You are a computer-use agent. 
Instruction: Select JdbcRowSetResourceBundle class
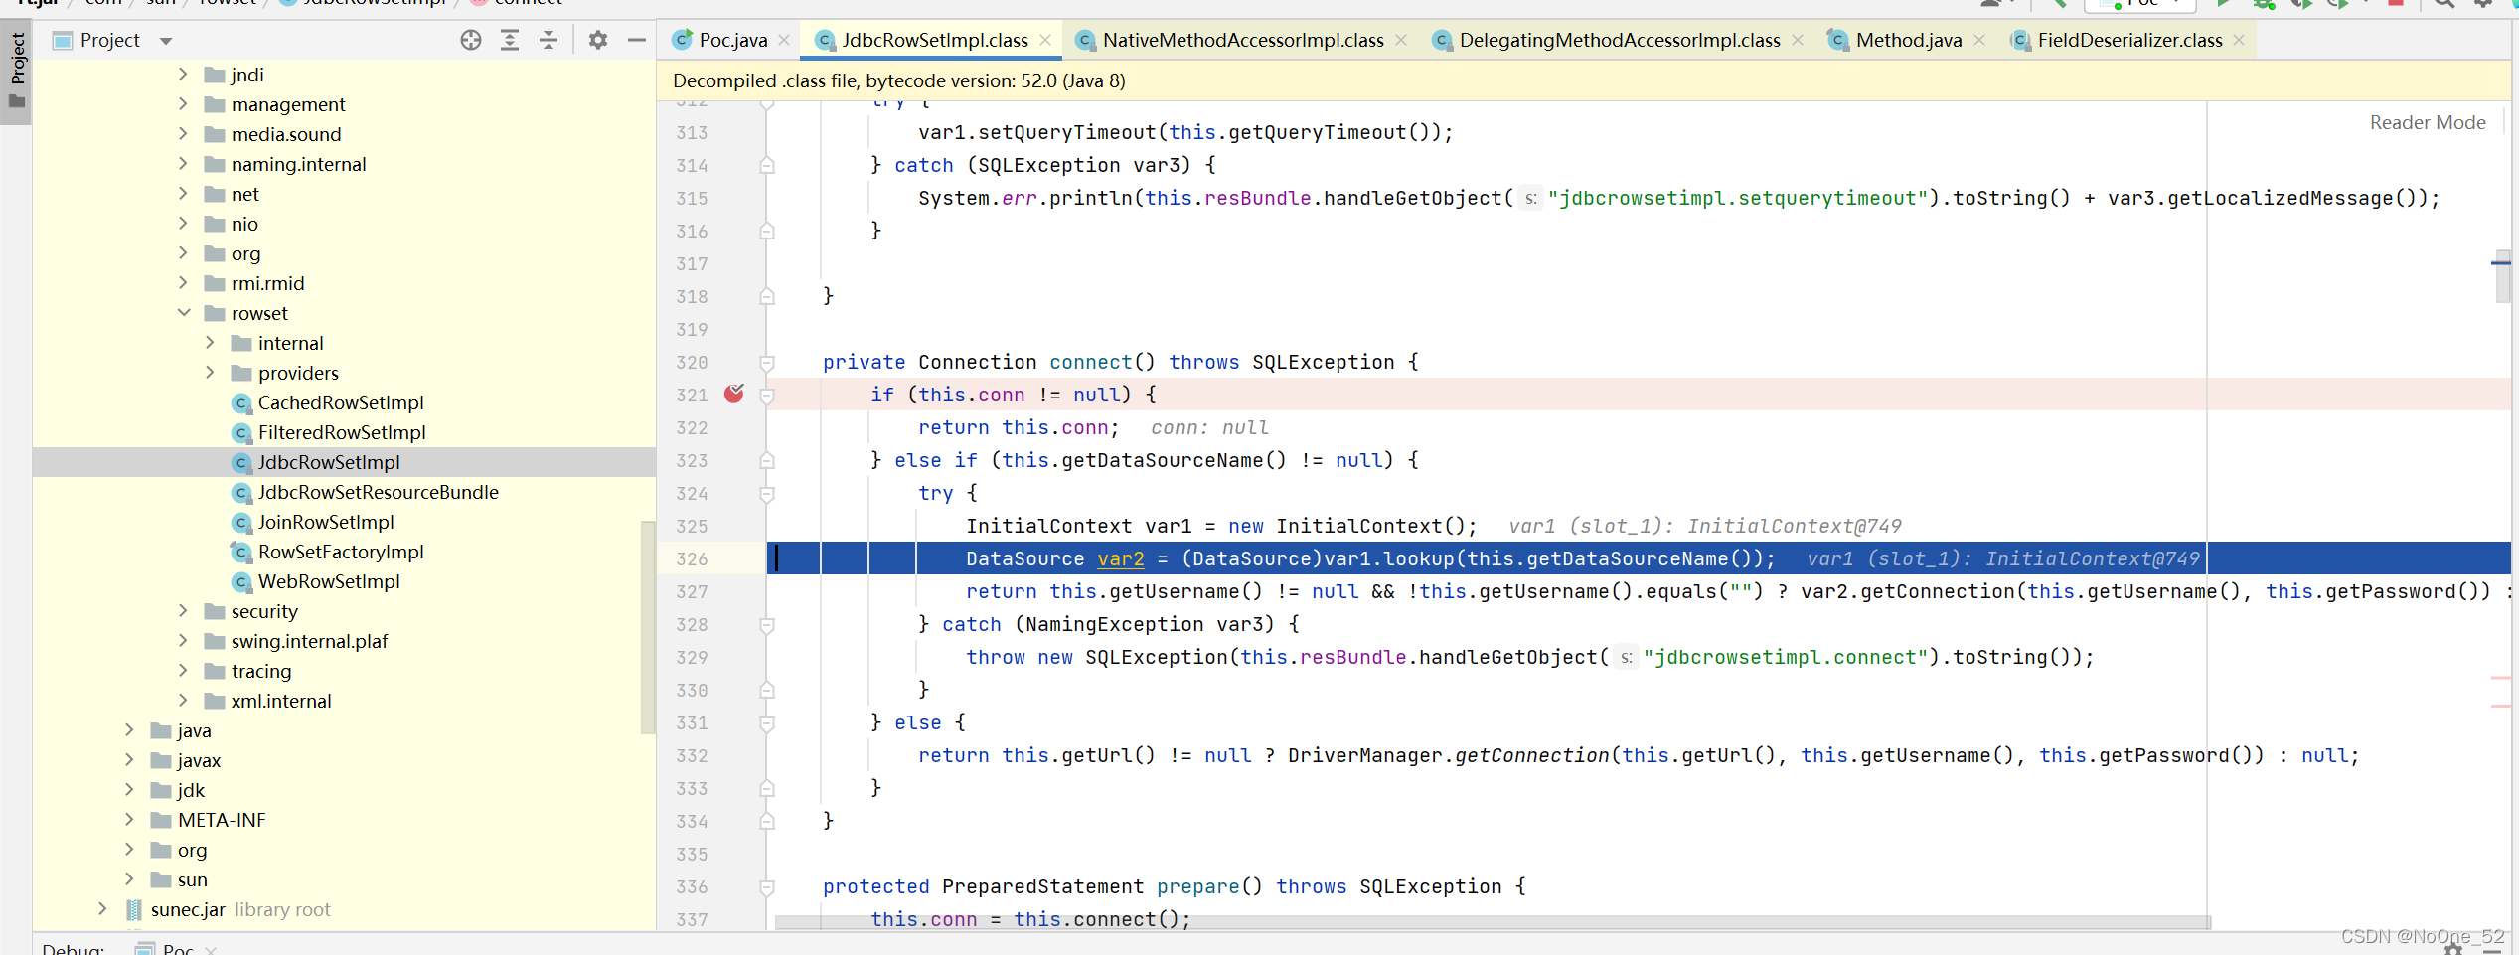(x=378, y=492)
